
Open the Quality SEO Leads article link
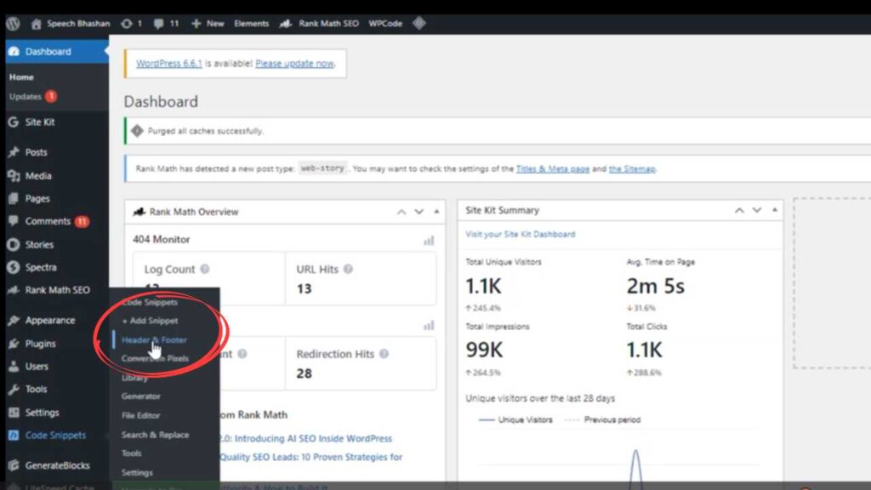(311, 457)
